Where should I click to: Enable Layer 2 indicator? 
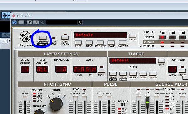tap(172, 42)
